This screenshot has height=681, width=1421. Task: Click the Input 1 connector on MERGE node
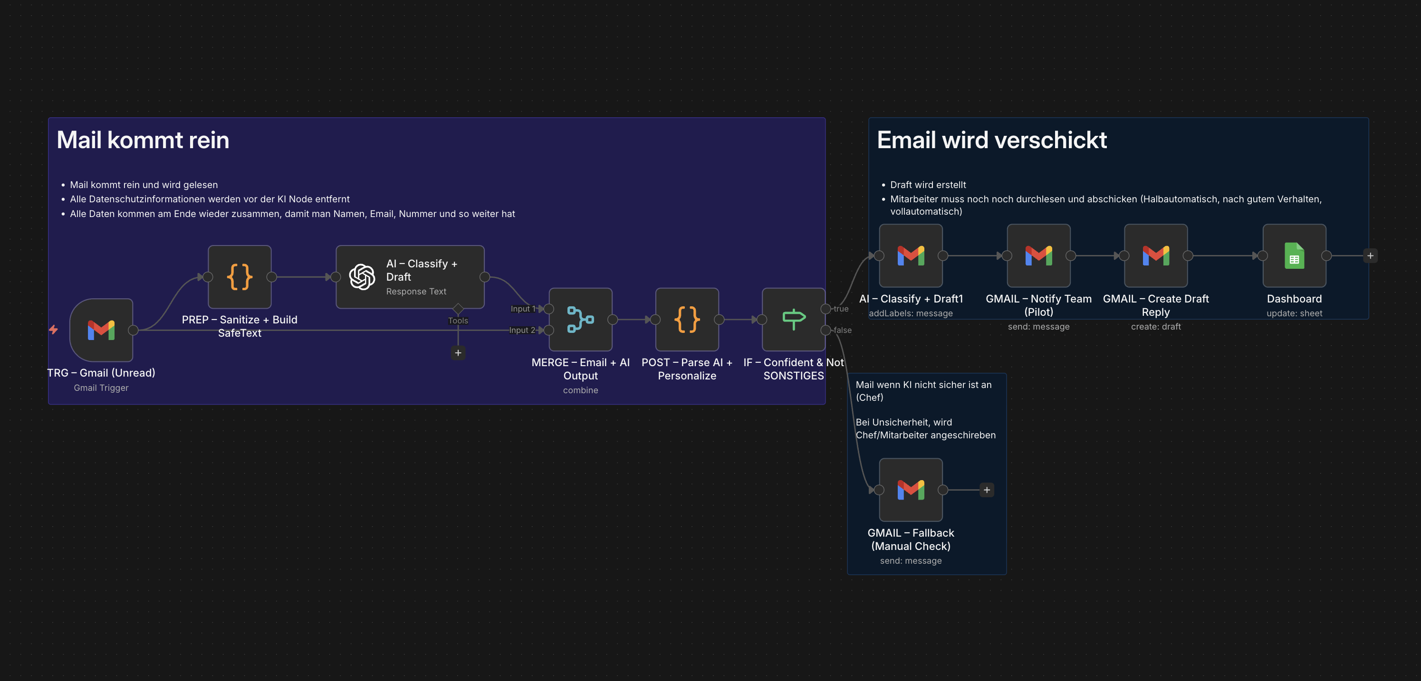[549, 309]
